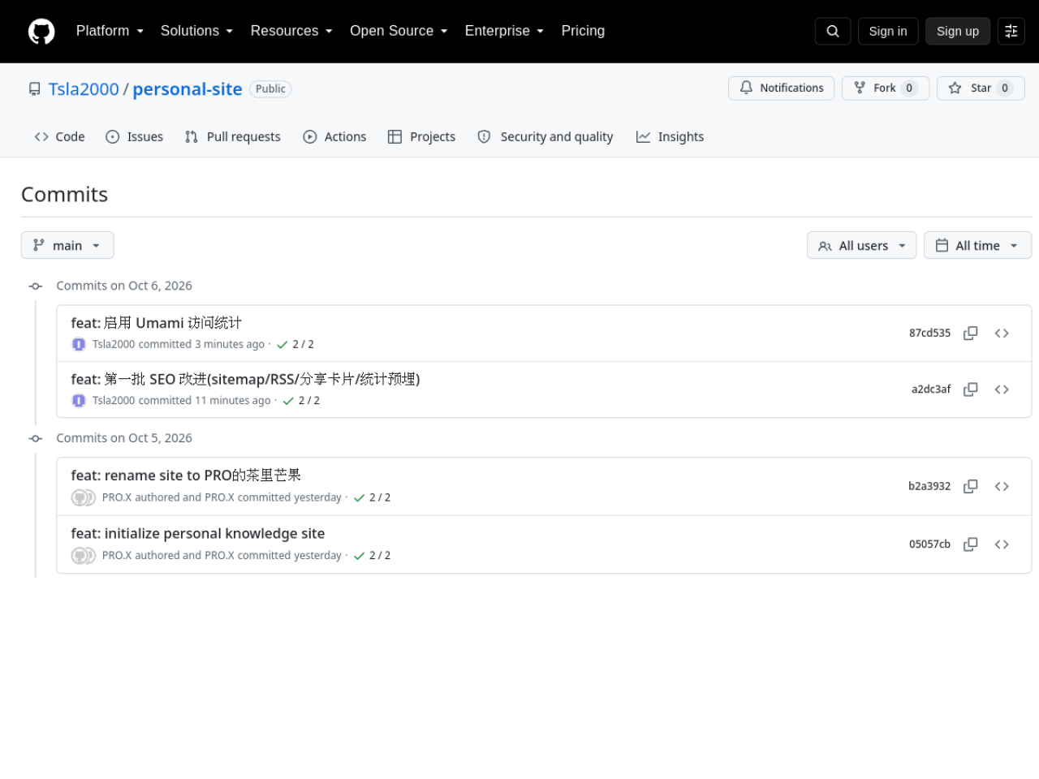The width and height of the screenshot is (1039, 779).
Task: Open the Tsla2000 owner link
Action: [x=84, y=89]
